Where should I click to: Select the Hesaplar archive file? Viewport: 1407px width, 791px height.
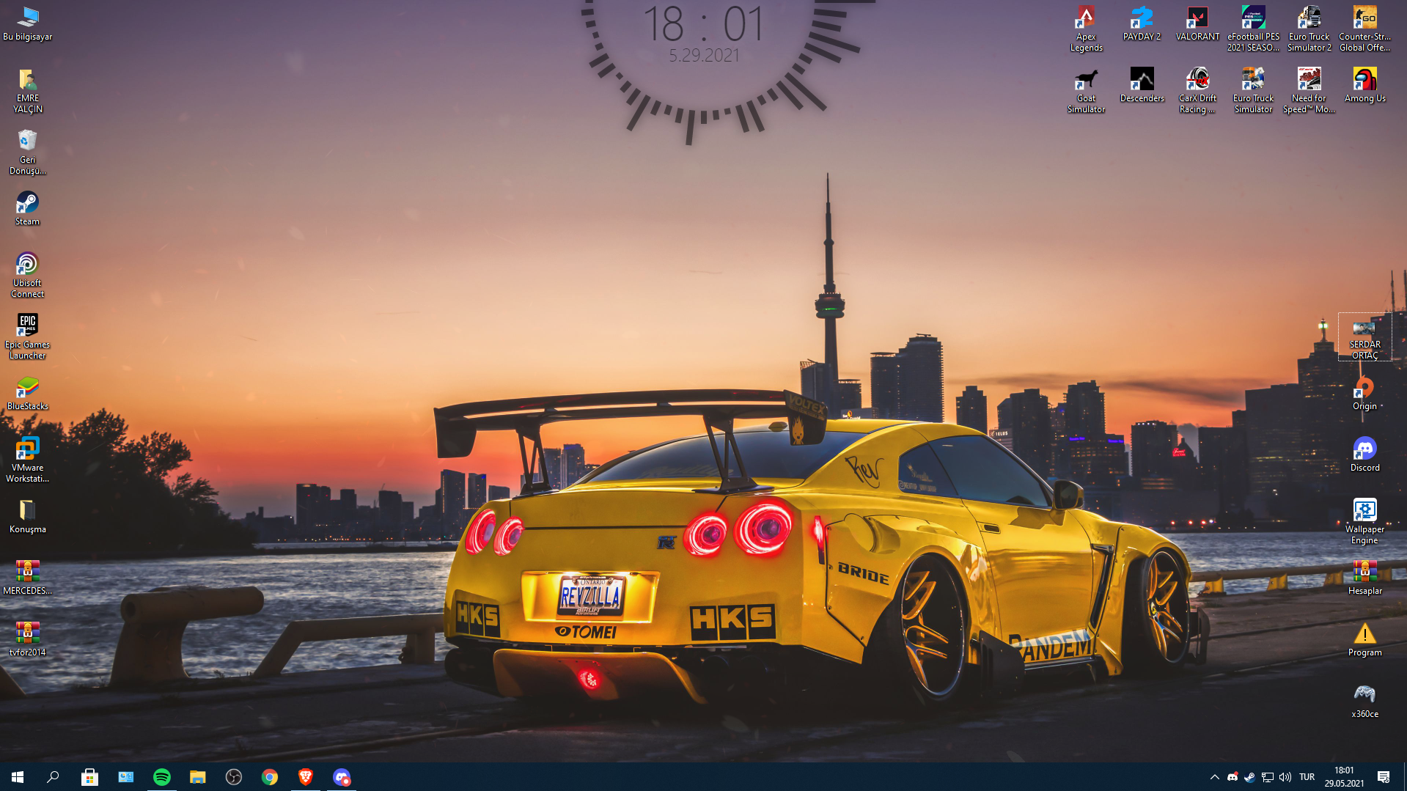coord(1364,578)
